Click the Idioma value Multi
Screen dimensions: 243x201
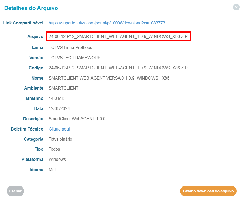click(x=53, y=170)
